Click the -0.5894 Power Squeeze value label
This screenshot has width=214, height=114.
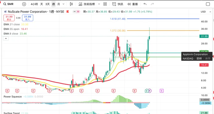[206, 103]
